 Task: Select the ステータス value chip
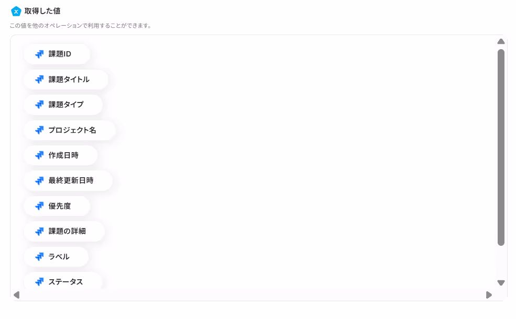(63, 281)
